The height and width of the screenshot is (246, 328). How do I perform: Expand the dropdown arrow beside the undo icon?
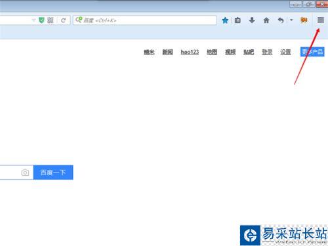[x=291, y=20]
